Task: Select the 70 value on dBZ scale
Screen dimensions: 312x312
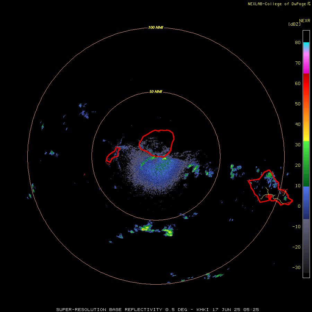Action: point(298,63)
